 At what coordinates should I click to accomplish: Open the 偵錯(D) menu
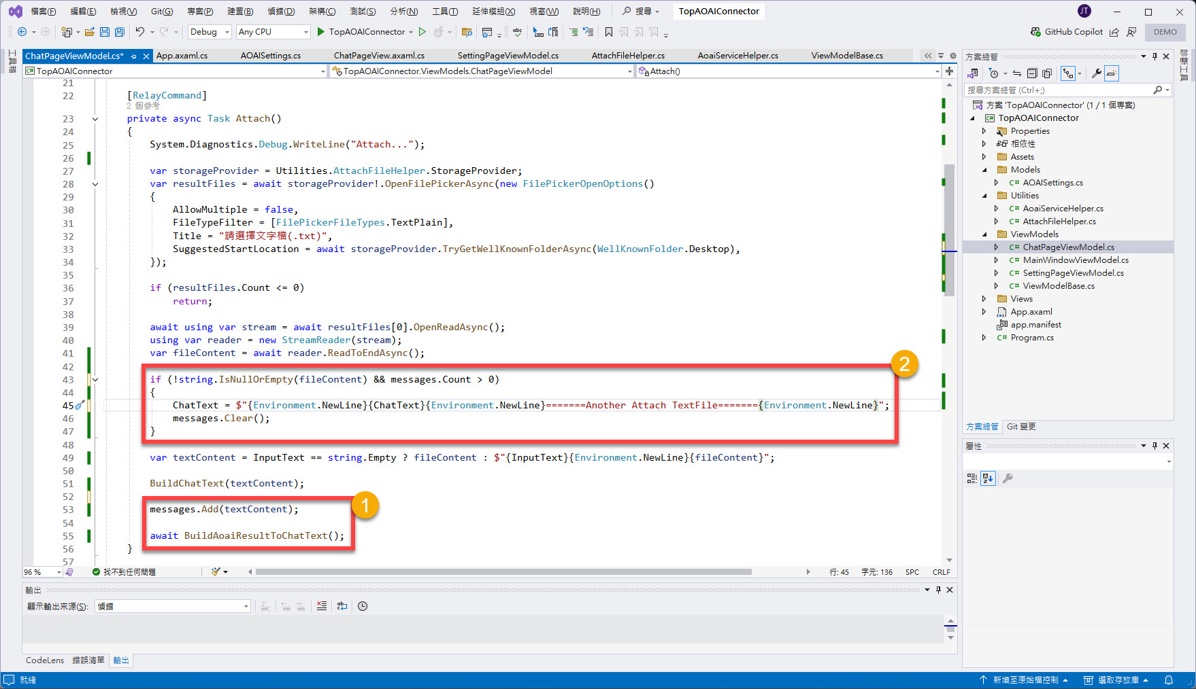281,12
